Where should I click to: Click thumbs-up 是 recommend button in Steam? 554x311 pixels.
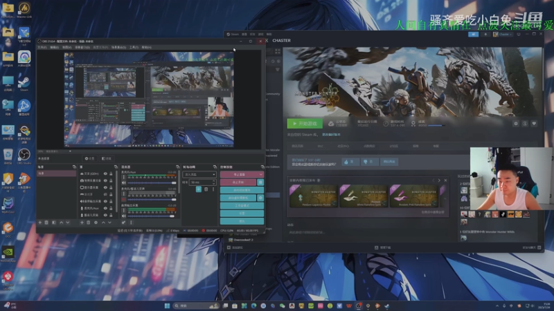pos(350,162)
